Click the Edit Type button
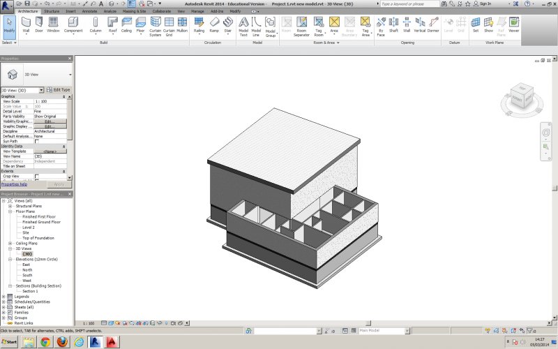 point(59,90)
